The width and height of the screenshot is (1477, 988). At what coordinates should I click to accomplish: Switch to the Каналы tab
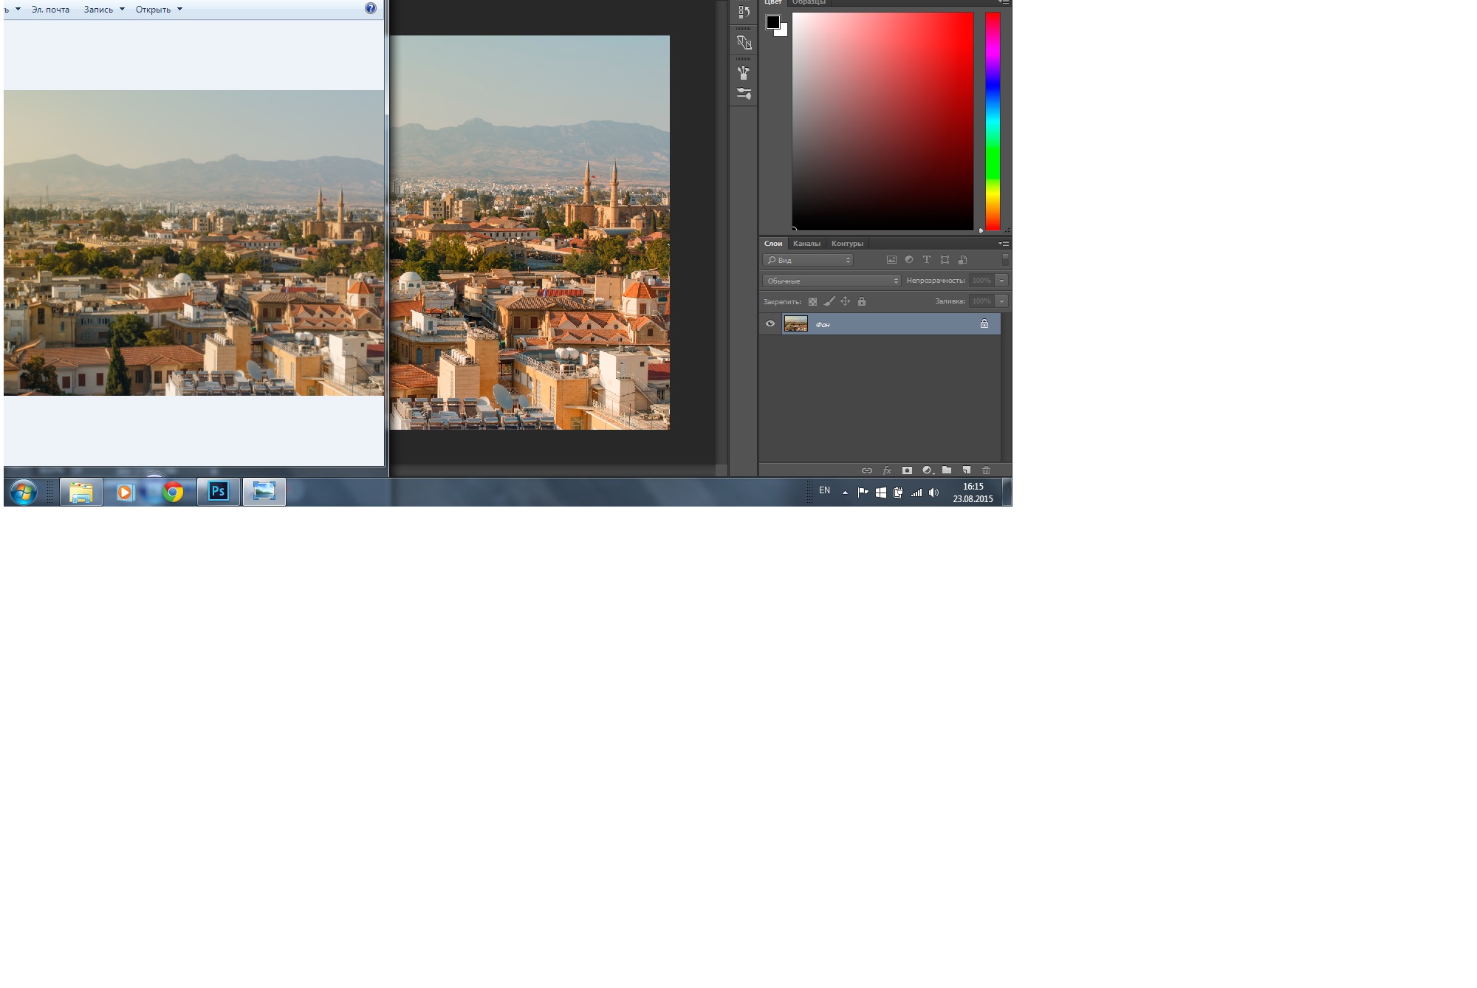806,244
